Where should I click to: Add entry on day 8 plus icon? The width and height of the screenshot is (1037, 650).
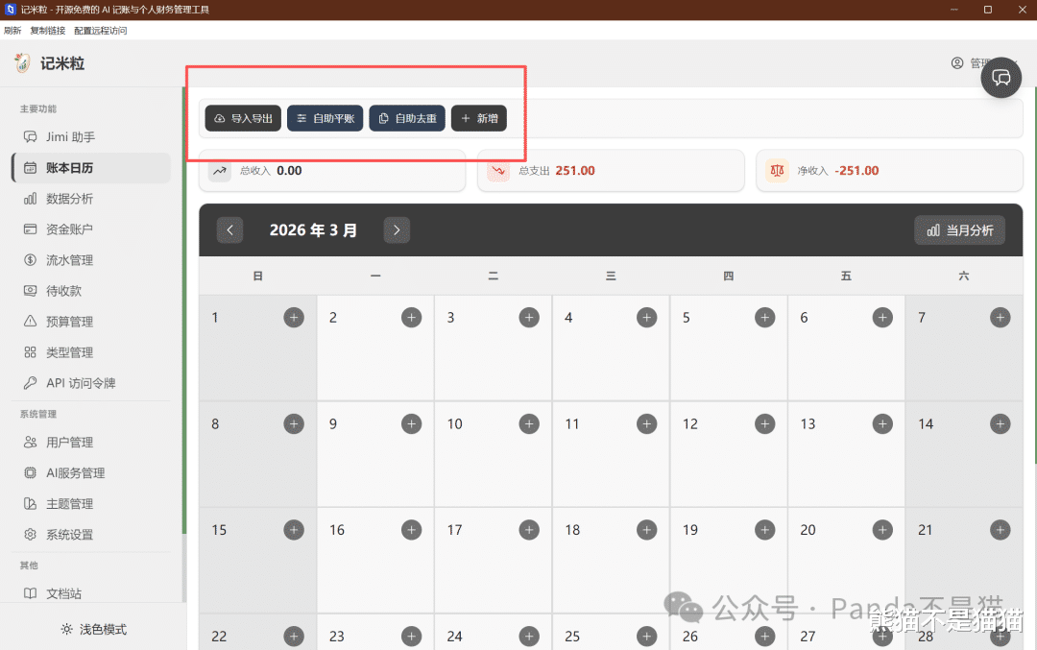[294, 423]
